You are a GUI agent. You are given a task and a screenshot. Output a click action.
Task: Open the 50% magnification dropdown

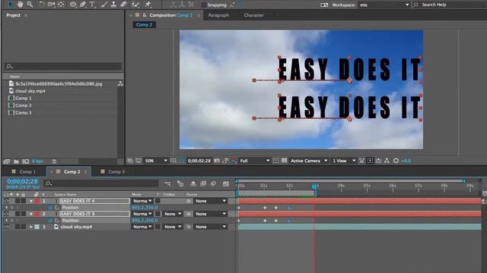[x=156, y=161]
